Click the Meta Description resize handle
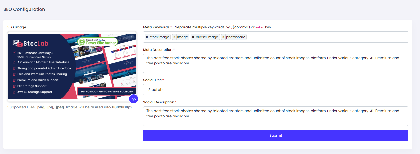Viewport: 420px width, 154px height. click(407, 72)
